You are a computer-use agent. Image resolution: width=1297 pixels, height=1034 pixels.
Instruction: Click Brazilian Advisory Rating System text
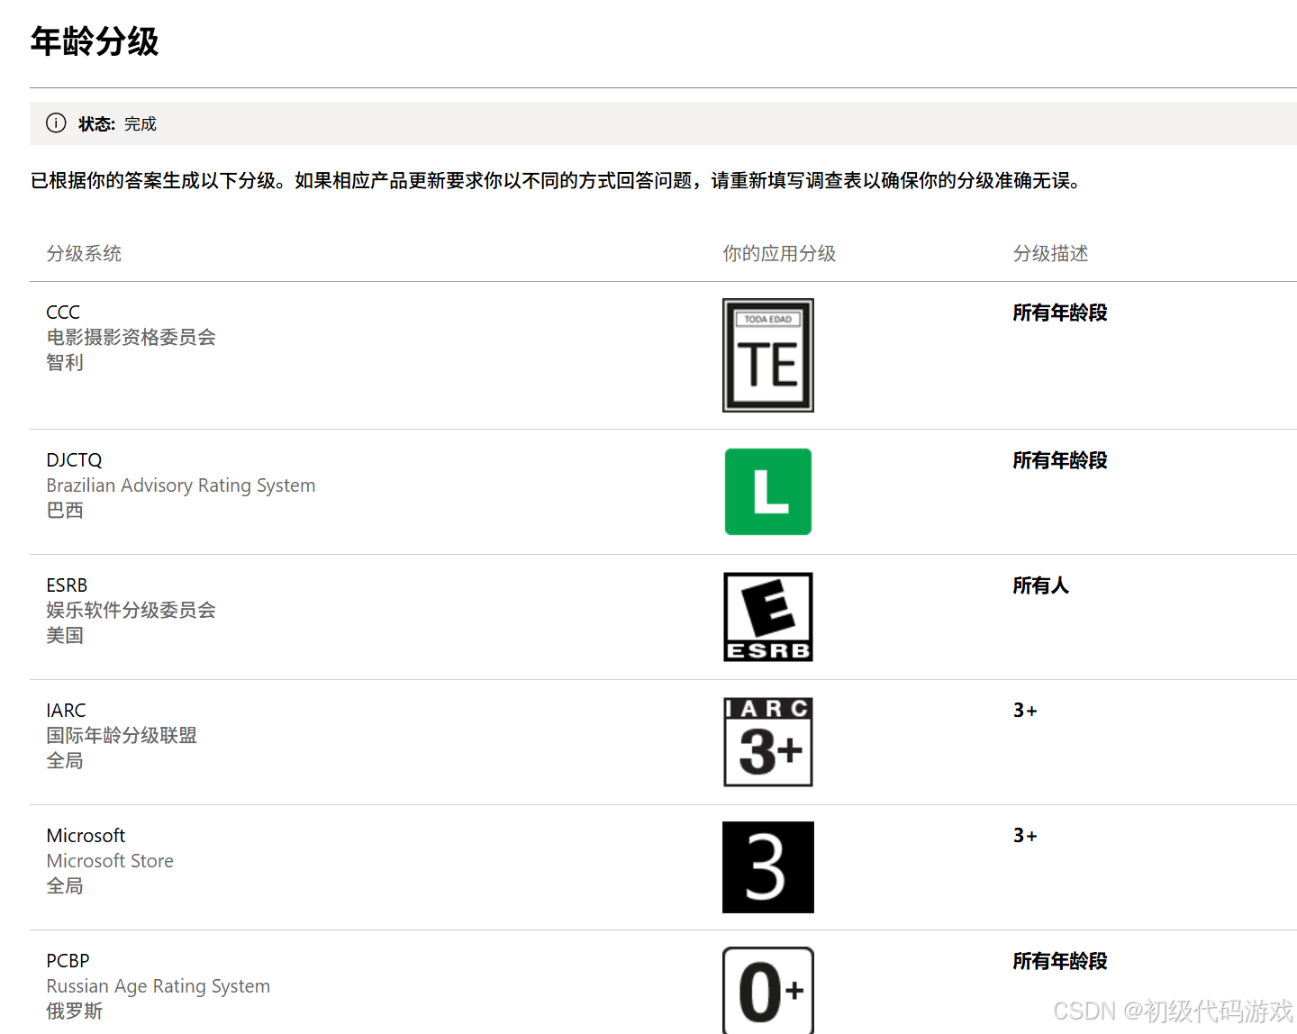[x=181, y=485]
